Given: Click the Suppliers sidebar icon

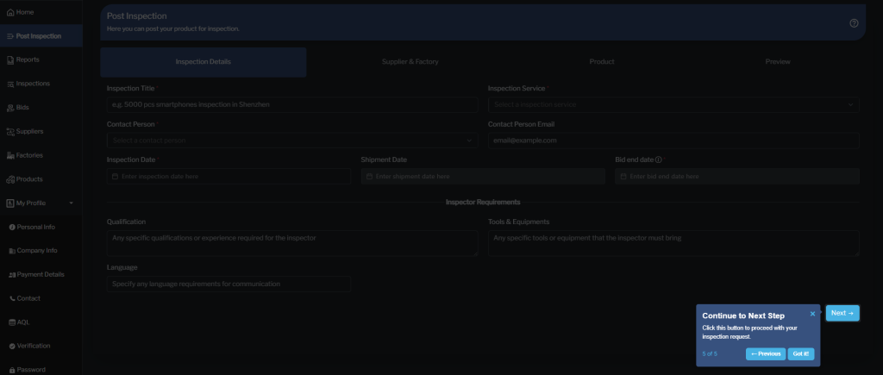Looking at the screenshot, I should (10, 132).
